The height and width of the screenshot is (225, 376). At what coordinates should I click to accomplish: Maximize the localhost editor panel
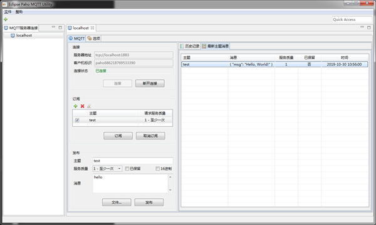coord(369,27)
